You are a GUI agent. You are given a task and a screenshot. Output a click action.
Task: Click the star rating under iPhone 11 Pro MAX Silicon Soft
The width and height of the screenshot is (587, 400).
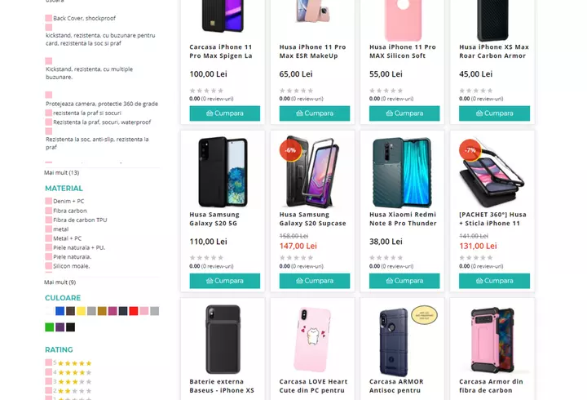[x=386, y=91]
